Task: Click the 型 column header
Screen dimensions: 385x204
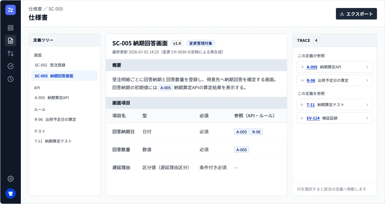Action: 145,116
